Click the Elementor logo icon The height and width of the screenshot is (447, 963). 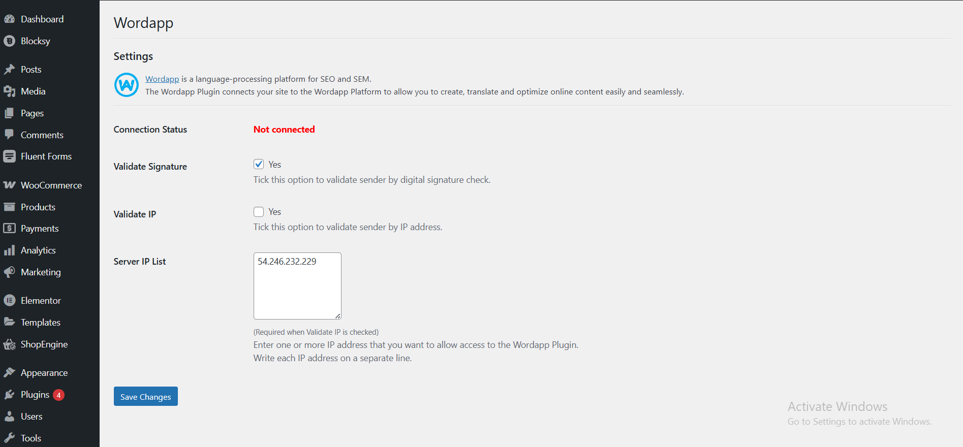10,301
